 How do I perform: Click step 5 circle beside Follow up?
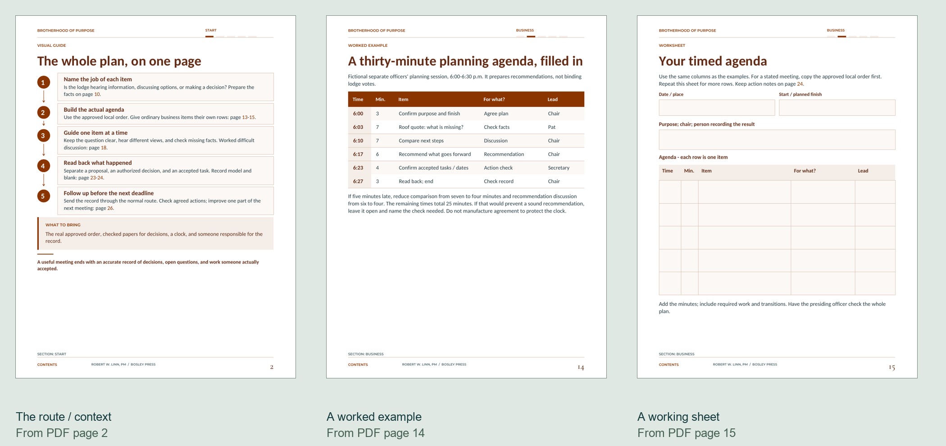pos(43,196)
